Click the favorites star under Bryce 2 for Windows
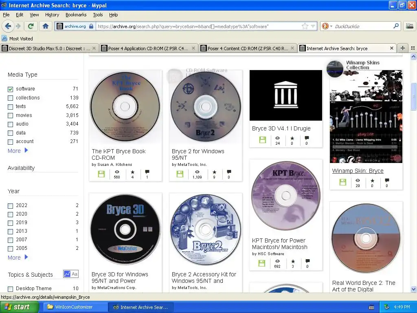 (214, 172)
